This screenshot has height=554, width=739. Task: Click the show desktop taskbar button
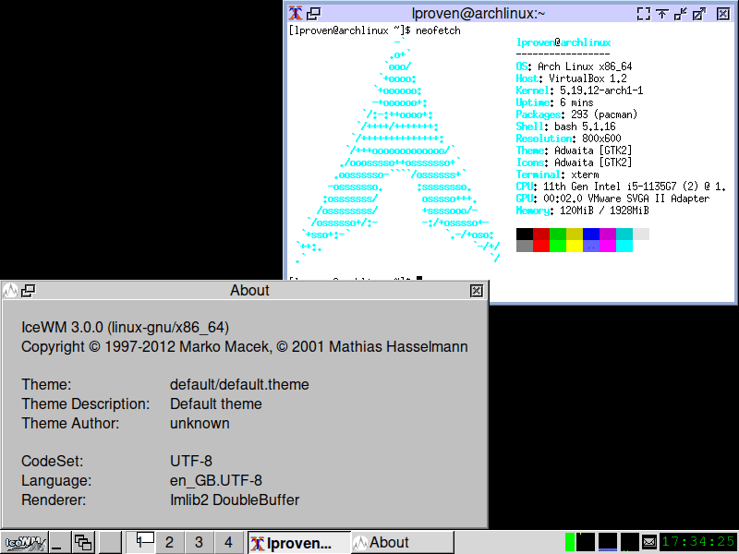coord(59,542)
